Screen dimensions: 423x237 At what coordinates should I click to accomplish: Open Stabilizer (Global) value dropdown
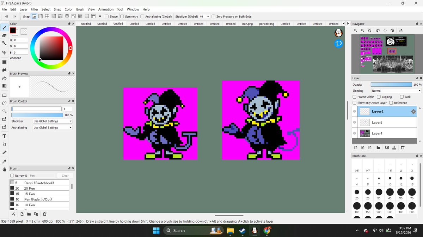click(208, 17)
